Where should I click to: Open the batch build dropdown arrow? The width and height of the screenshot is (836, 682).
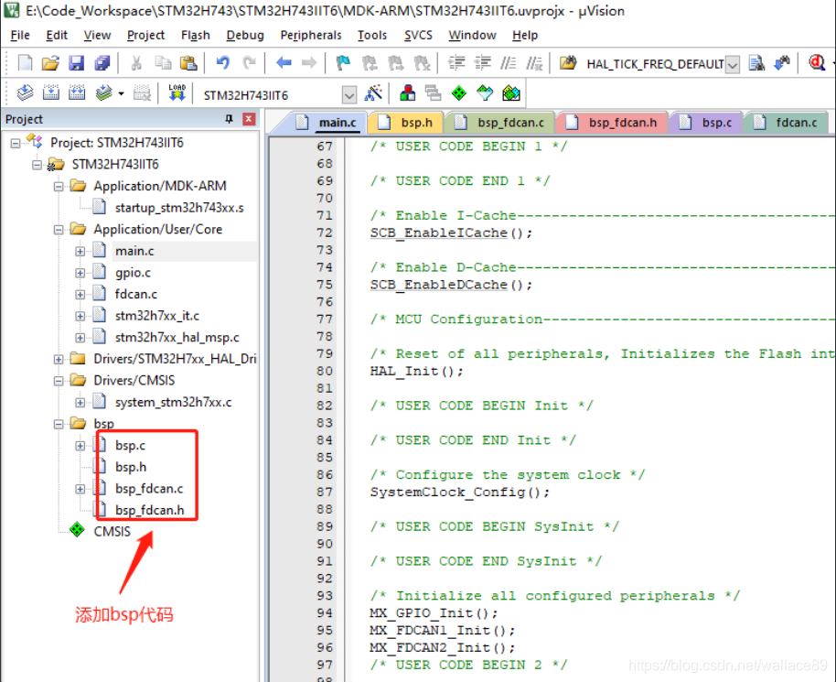click(x=121, y=94)
